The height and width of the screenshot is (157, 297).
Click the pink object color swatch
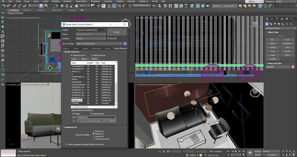coord(293,67)
